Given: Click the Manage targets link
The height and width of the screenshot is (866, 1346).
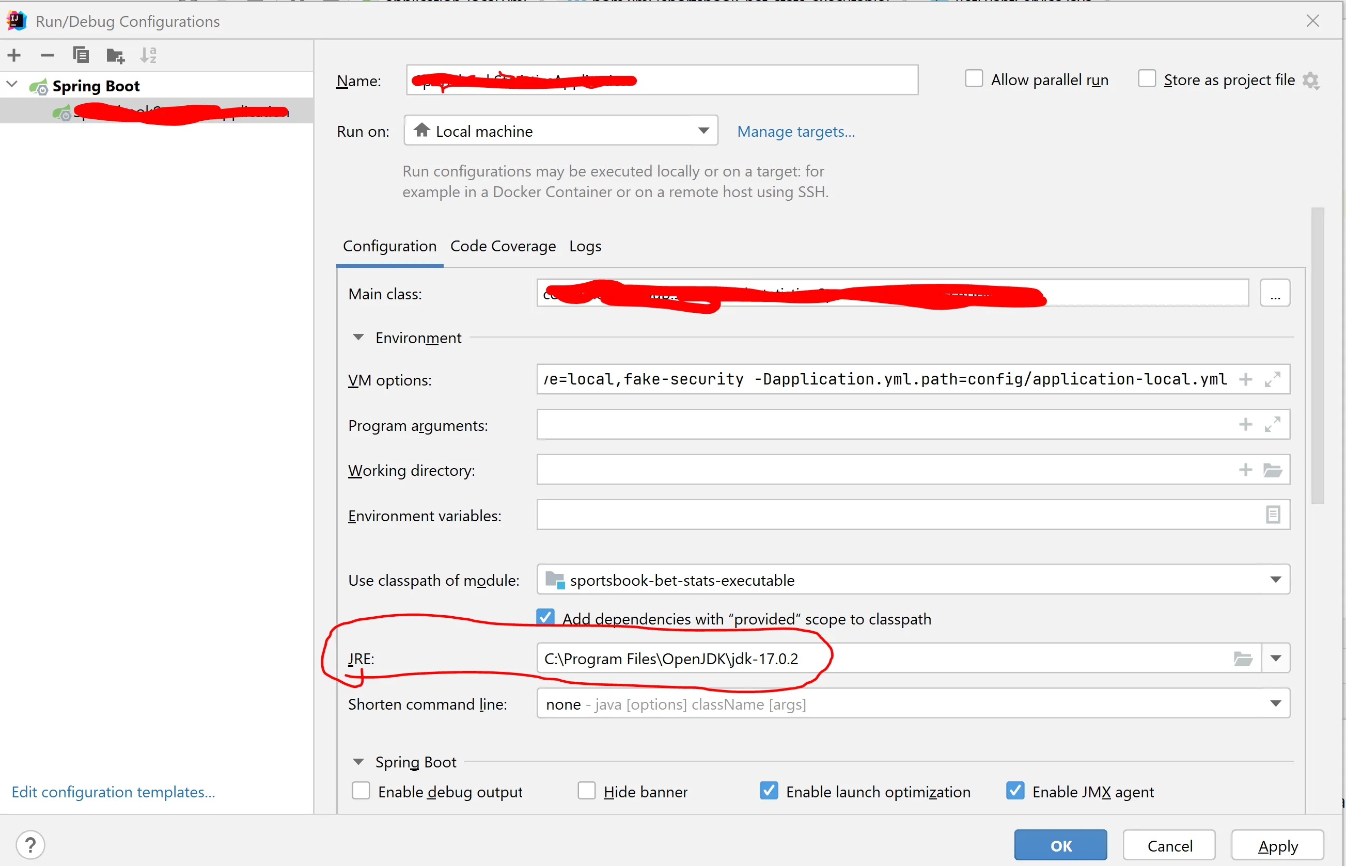Looking at the screenshot, I should [x=796, y=132].
